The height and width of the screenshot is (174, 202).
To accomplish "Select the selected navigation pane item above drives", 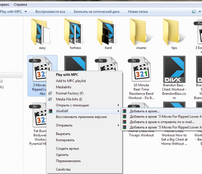I will 11,75.
